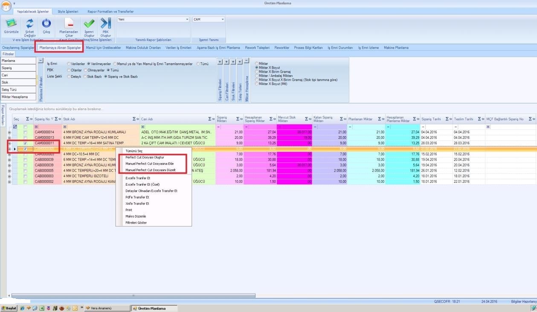537x312 pixels.
Task: Switch to the Makine Doluluk Oranları tab
Action: tap(143, 48)
